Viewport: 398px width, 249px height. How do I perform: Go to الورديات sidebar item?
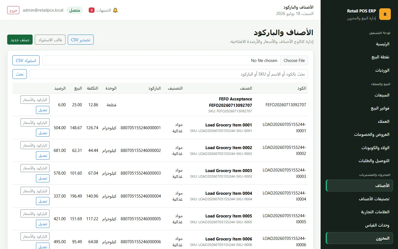359,70
